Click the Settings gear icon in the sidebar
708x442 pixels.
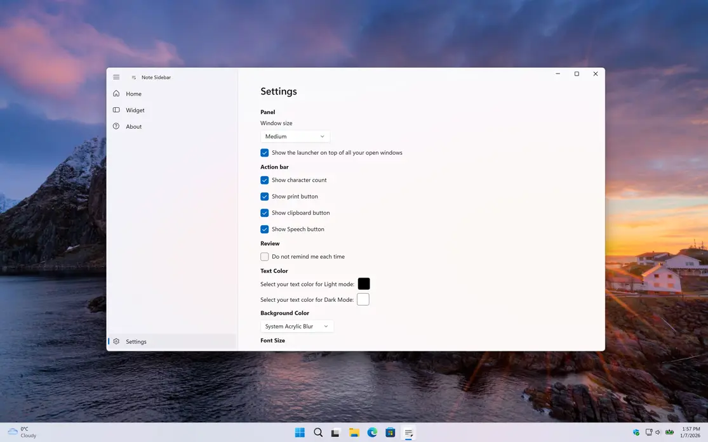pyautogui.click(x=116, y=341)
